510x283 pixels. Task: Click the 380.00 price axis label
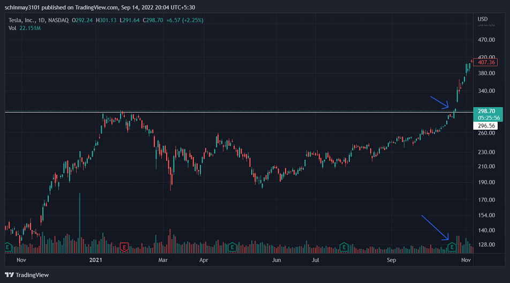(x=486, y=73)
